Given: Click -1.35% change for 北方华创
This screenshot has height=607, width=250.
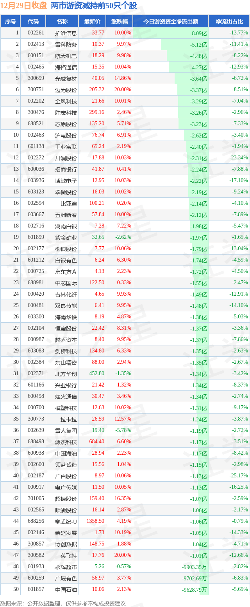Looking at the screenshot, I should [x=123, y=374].
